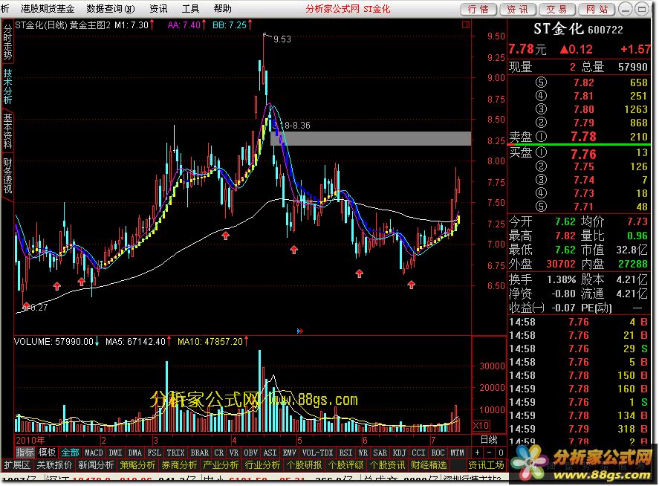Switch to 分时走势 side tab

click(x=7, y=41)
